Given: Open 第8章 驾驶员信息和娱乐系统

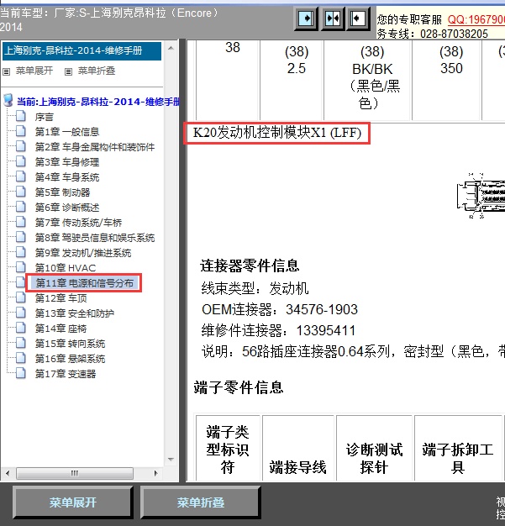Looking at the screenshot, I should pos(95,238).
